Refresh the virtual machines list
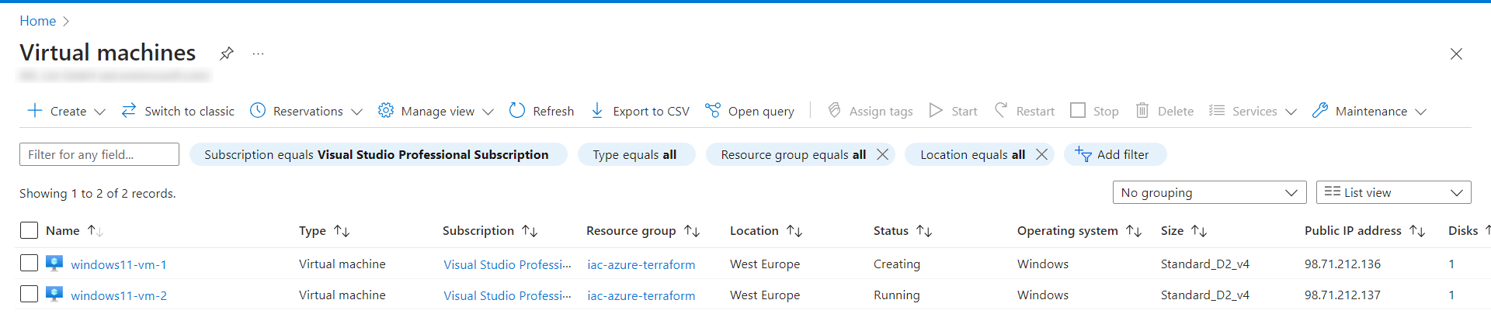Viewport: 1491px width, 331px height. pyautogui.click(x=541, y=111)
